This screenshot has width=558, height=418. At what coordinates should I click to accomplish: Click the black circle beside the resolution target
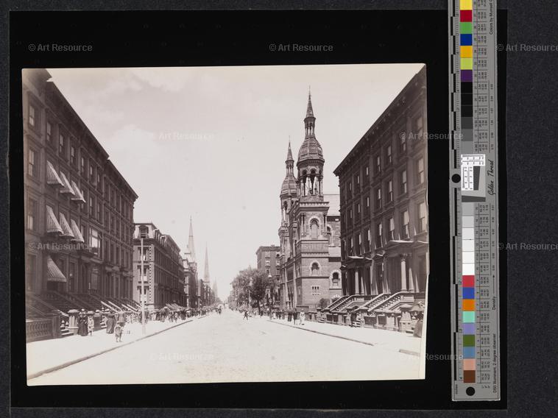[x=456, y=178]
